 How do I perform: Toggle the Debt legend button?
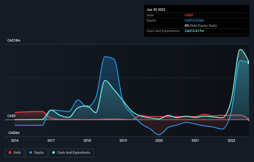pos(15,153)
